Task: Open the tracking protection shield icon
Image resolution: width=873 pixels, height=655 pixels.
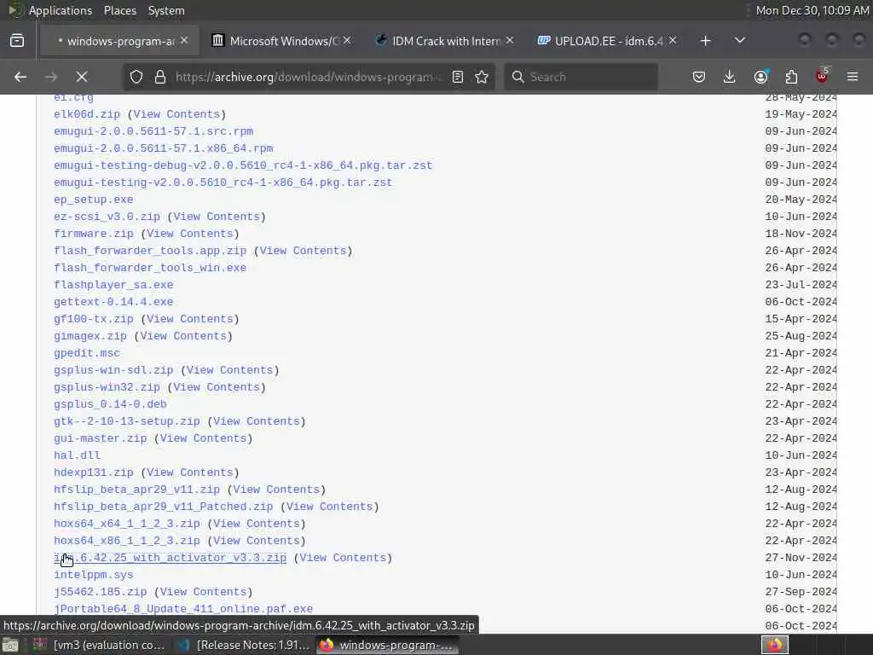Action: pos(136,77)
